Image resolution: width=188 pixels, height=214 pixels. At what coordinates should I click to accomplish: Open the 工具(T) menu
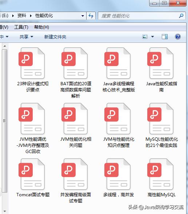21,27
